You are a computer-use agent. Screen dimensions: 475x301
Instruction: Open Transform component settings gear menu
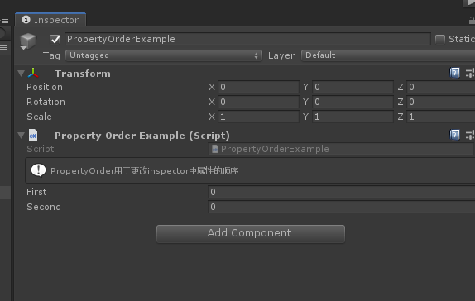click(x=470, y=73)
